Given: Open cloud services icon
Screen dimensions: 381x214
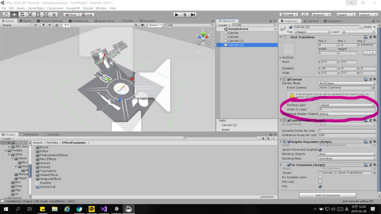Looking at the screenshot, I should point(305,15).
